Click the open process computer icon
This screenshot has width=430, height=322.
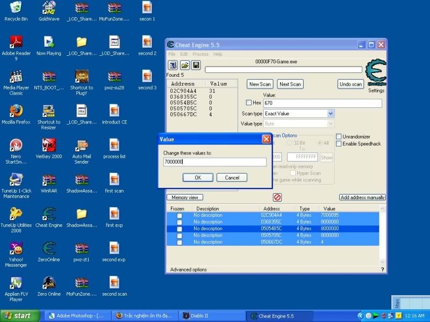pos(173,65)
